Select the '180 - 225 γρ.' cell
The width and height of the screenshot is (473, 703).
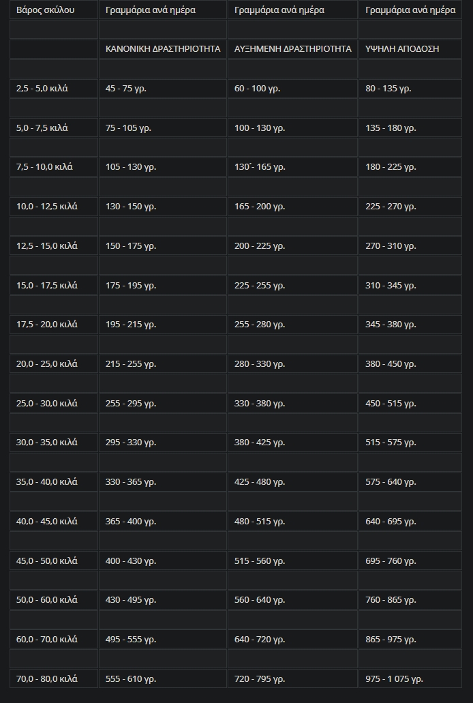[x=410, y=167]
